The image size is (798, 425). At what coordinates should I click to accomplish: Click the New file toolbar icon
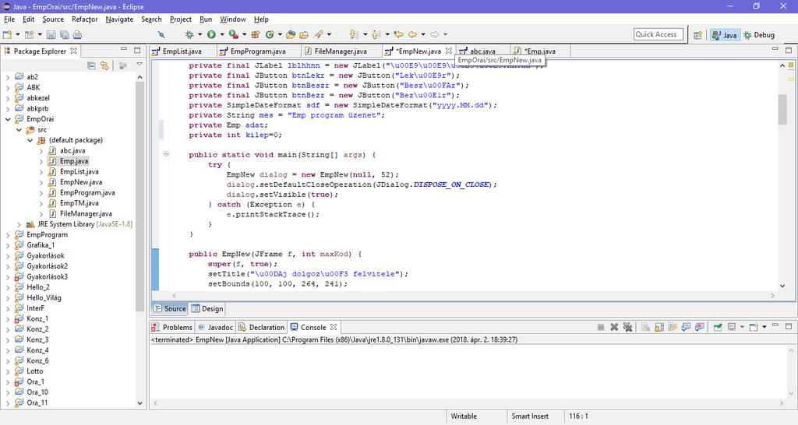[x=7, y=34]
